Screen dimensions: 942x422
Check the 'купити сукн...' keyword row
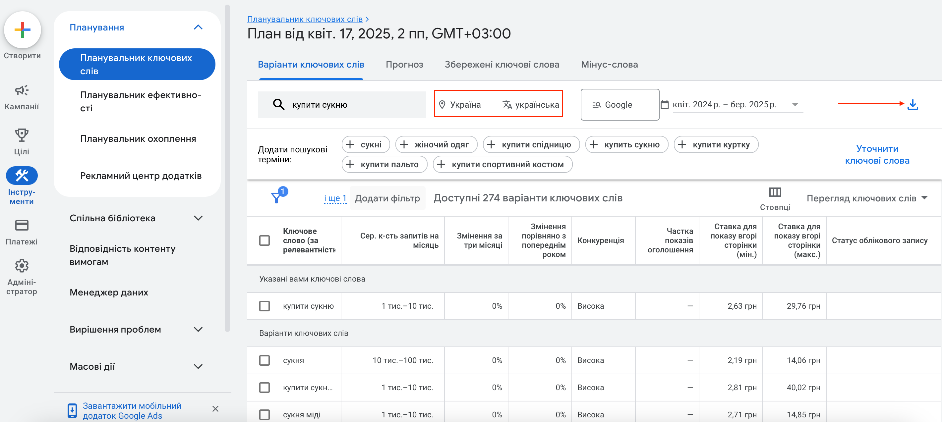pyautogui.click(x=264, y=387)
